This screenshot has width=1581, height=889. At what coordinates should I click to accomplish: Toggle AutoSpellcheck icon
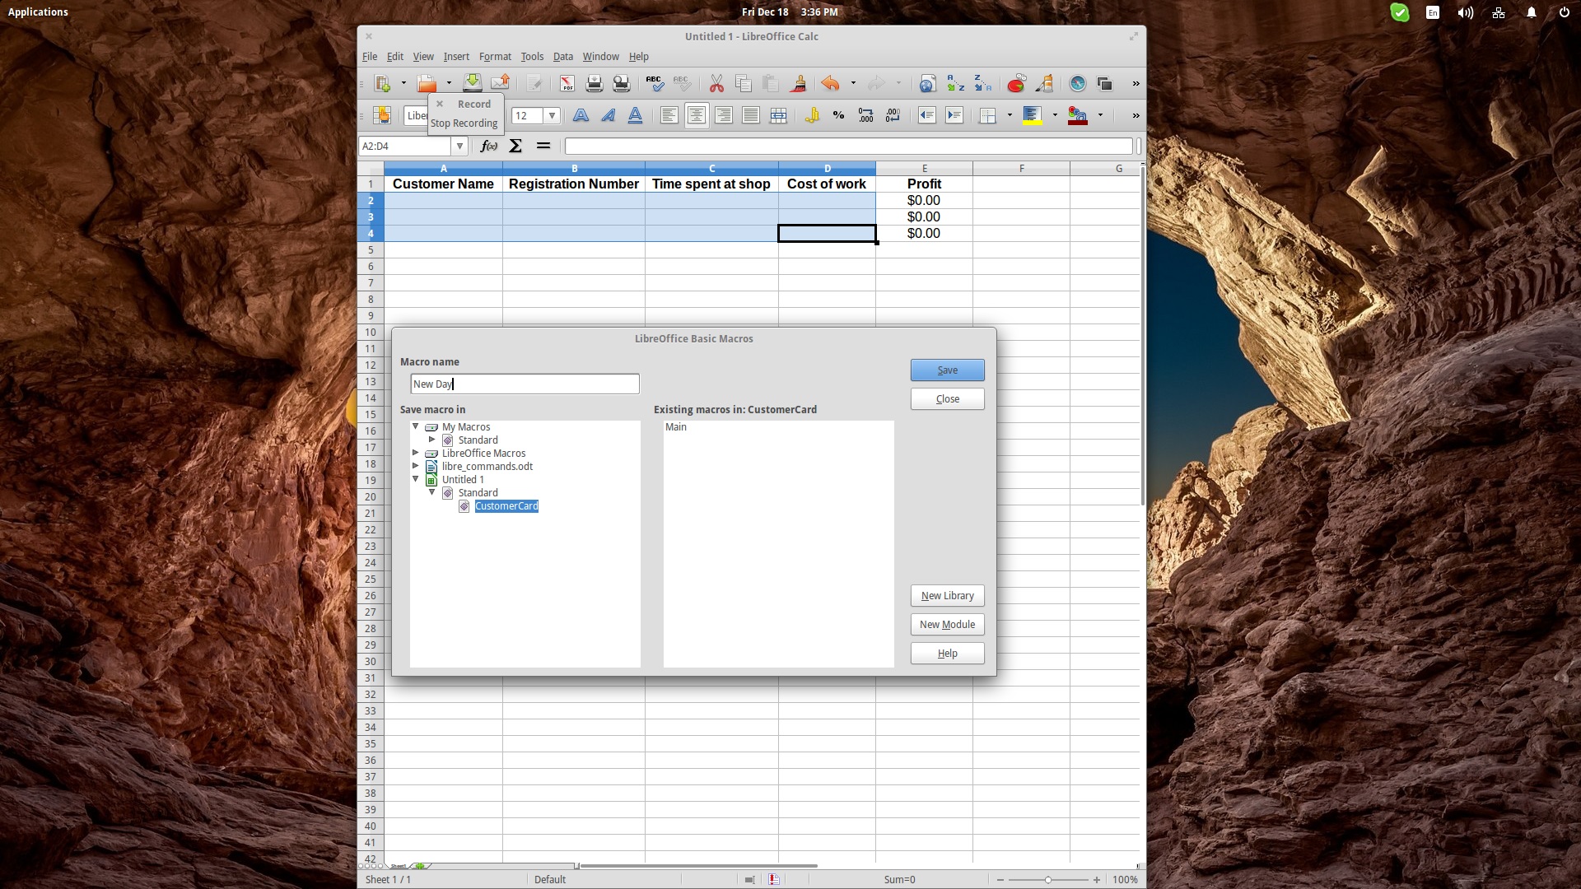pos(681,83)
